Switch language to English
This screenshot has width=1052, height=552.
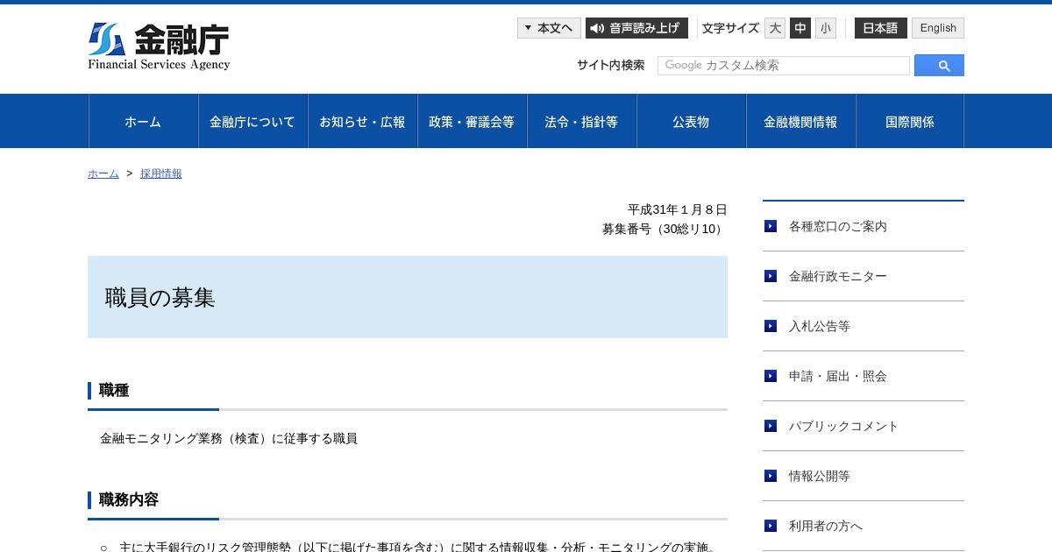pos(938,28)
